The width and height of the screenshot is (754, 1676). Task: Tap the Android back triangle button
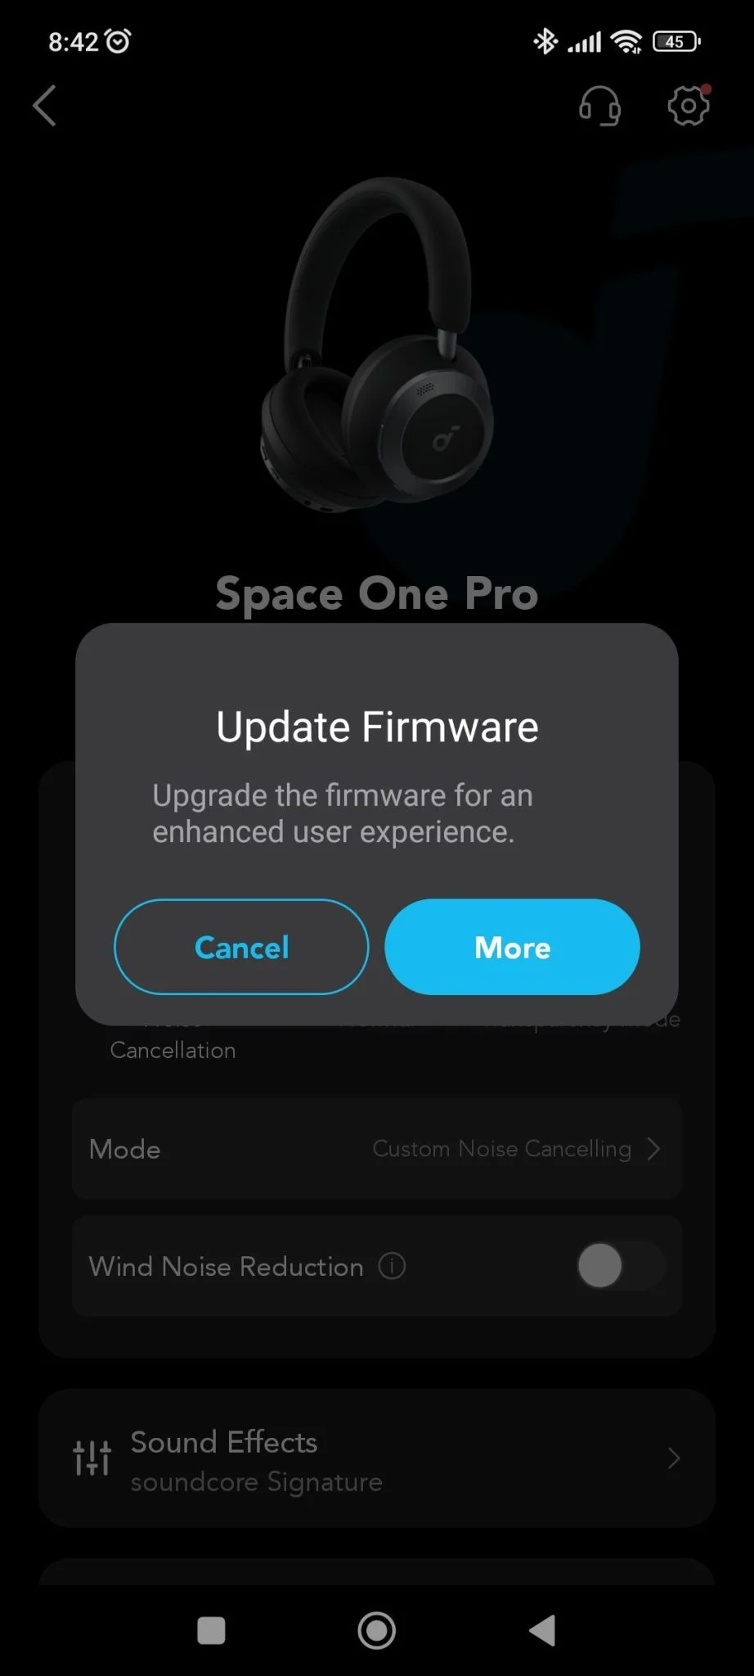coord(542,1630)
